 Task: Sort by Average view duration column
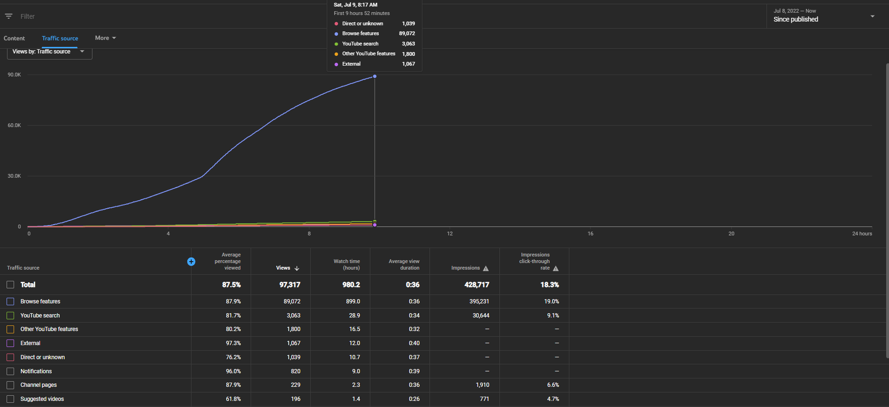[x=404, y=265]
